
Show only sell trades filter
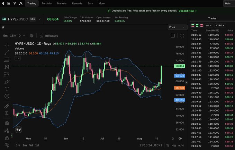pos(201,26)
